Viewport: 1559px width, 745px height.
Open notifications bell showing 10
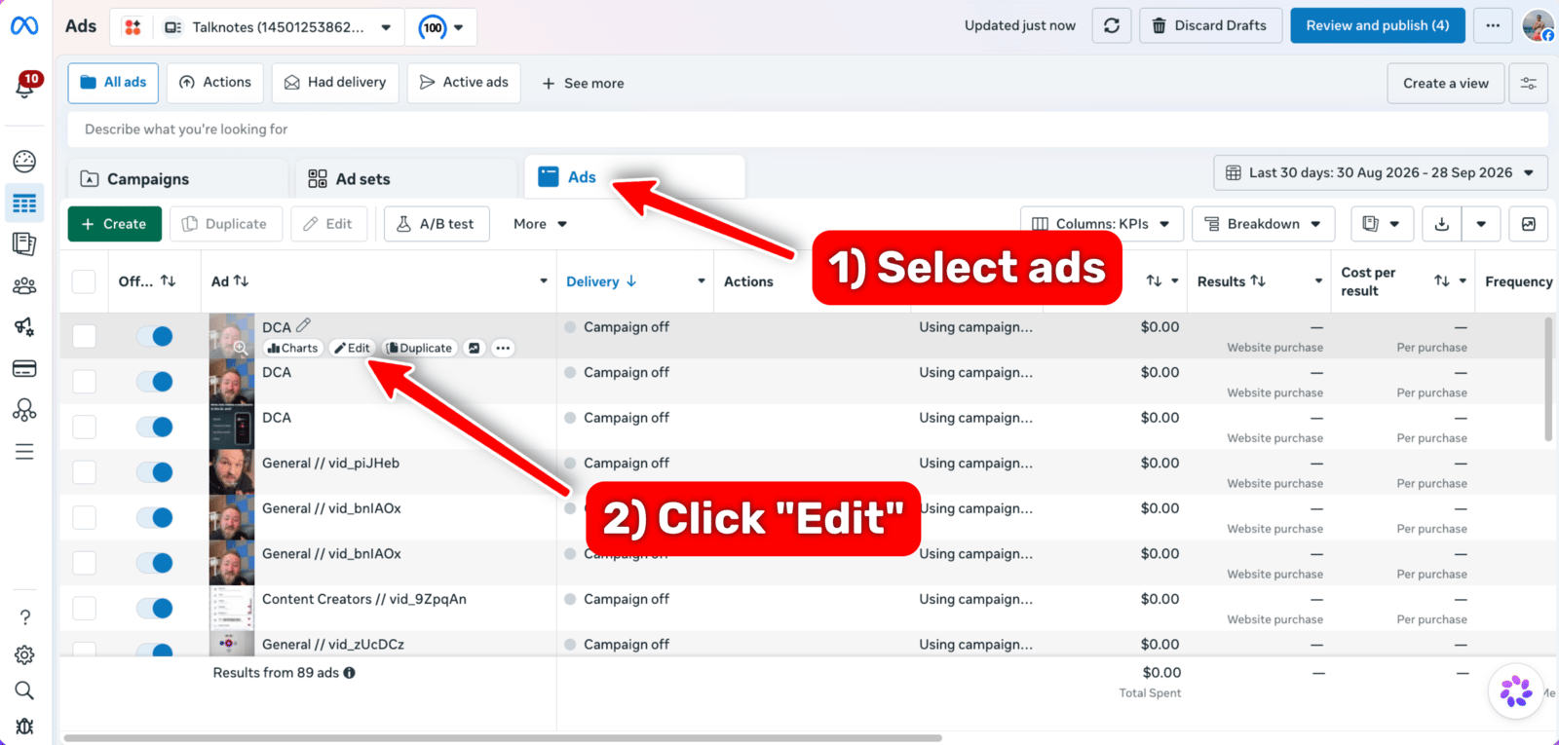click(25, 86)
